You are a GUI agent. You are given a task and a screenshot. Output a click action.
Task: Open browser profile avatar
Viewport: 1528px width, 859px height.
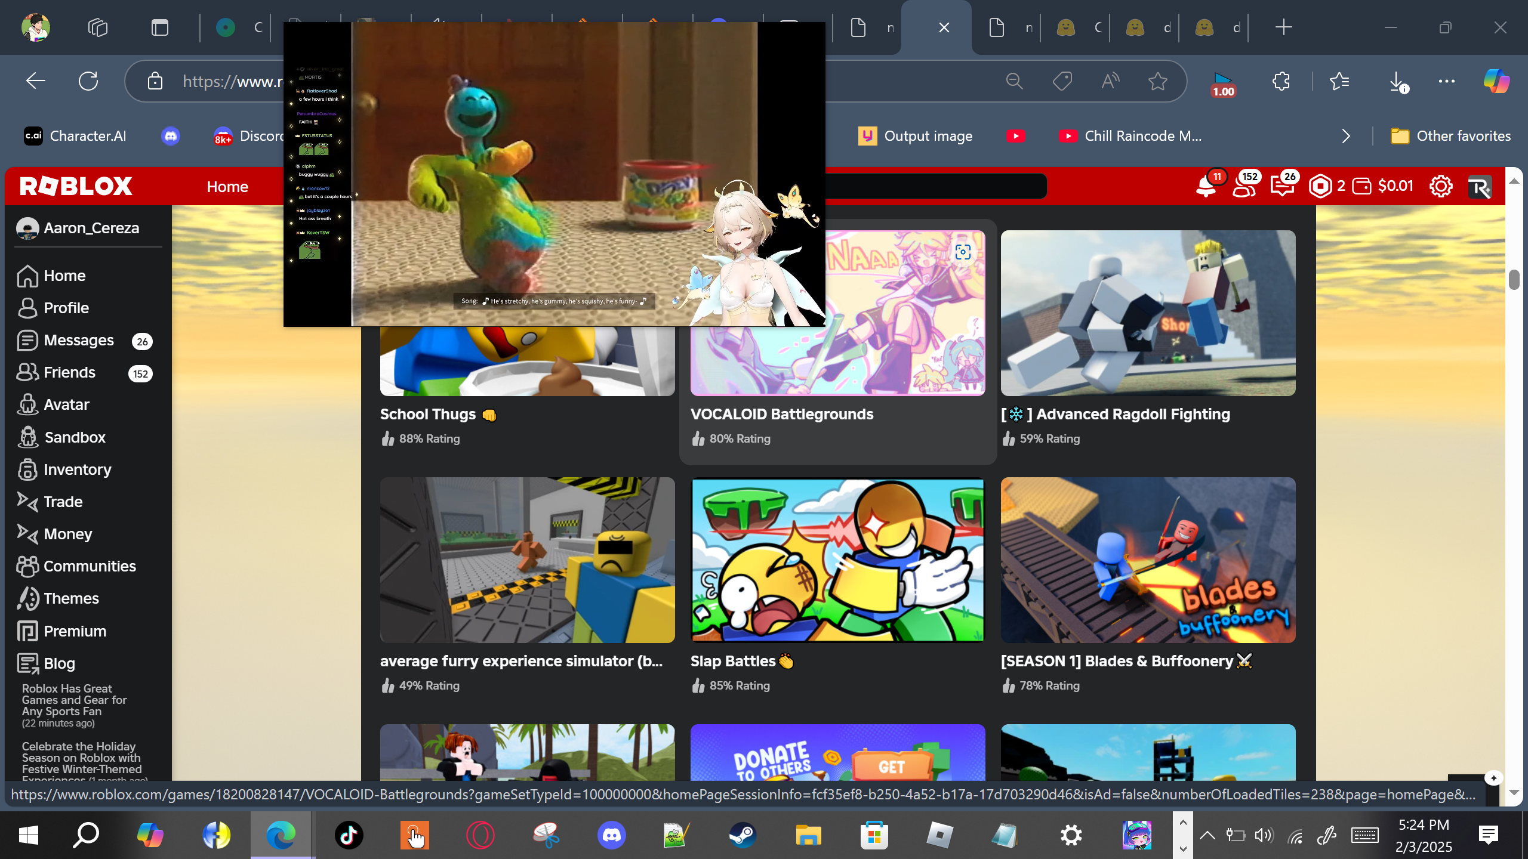tap(35, 27)
